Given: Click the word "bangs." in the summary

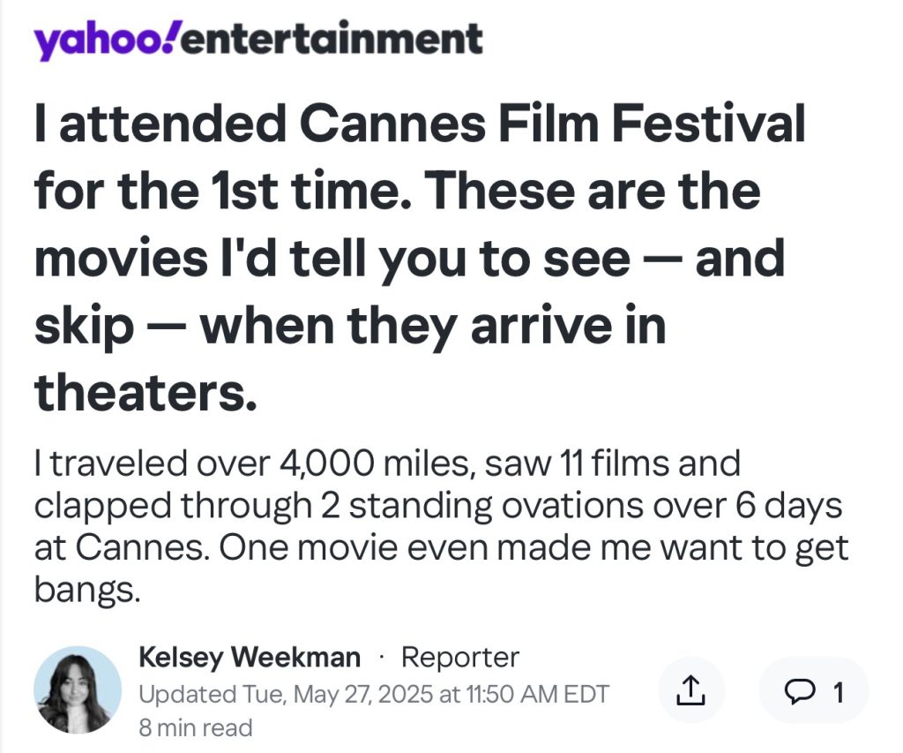Looking at the screenshot, I should (86, 589).
